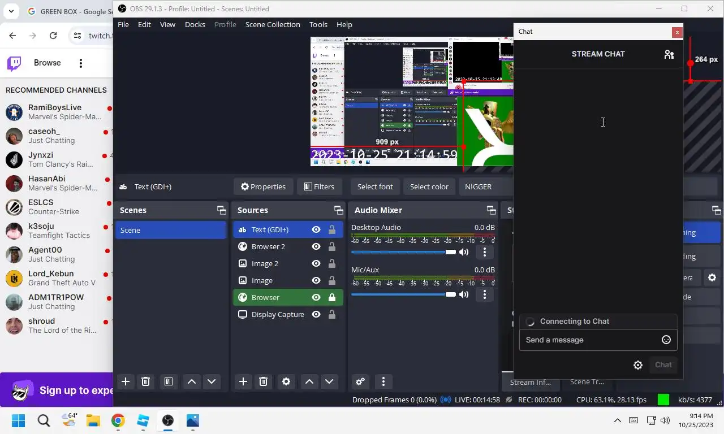The width and height of the screenshot is (724, 434).
Task: Hide the Text (GDI+) source
Action: click(x=316, y=229)
